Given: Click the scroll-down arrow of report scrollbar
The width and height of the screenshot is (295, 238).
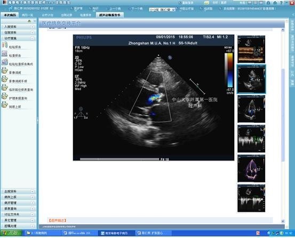Looking at the screenshot, I should pyautogui.click(x=283, y=221).
